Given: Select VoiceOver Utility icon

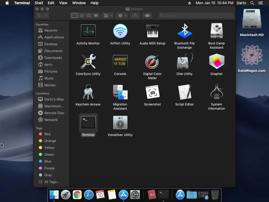Looking at the screenshot, I should click(x=120, y=122).
